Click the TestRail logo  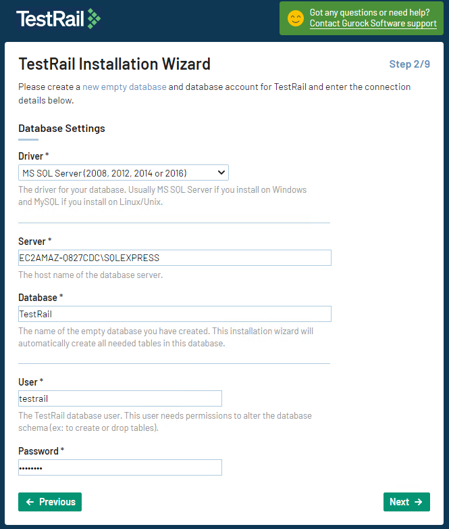[x=58, y=18]
